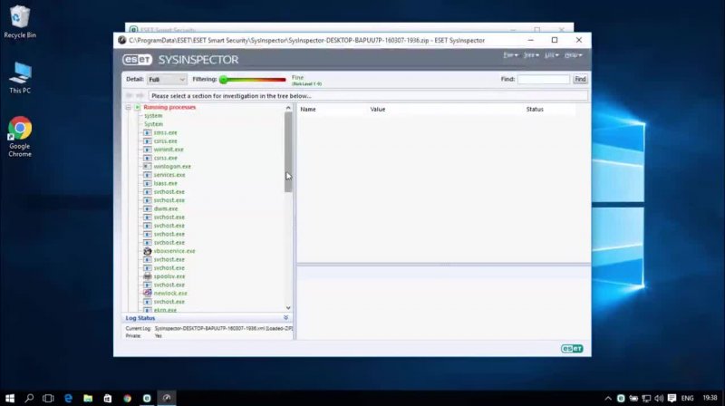Open Microsoft Edge from the taskbar
Viewport: 725px width, 406px height.
tap(68, 398)
